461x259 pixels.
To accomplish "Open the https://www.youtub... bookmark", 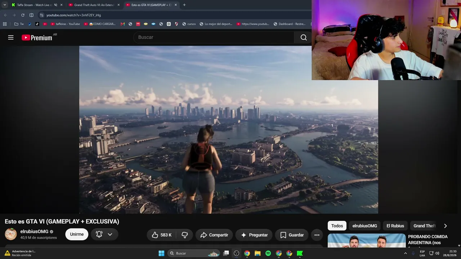I will [x=252, y=24].
